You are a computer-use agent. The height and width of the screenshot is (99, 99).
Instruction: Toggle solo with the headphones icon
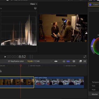64,61
